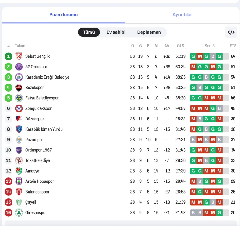The width and height of the screenshot is (240, 226).
Task: Switch to the Deplasman filter
Action: click(x=149, y=32)
